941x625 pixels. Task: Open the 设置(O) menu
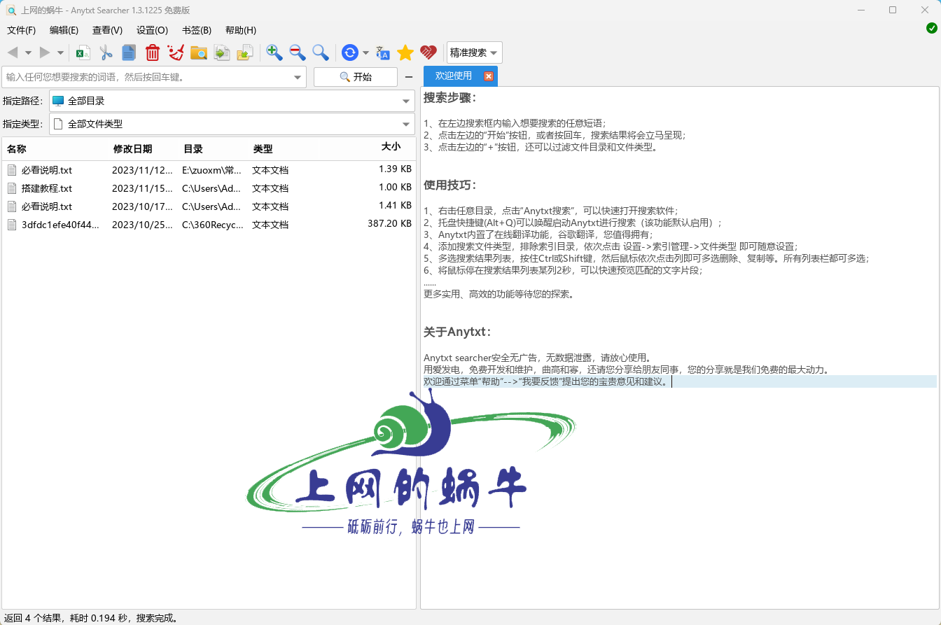pos(152,30)
